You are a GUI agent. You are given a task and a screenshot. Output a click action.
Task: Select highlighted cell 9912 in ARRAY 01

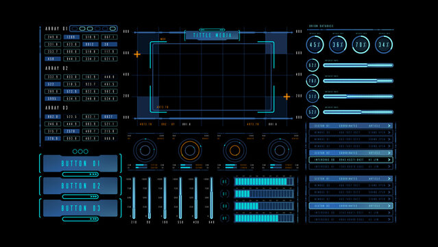click(90, 44)
